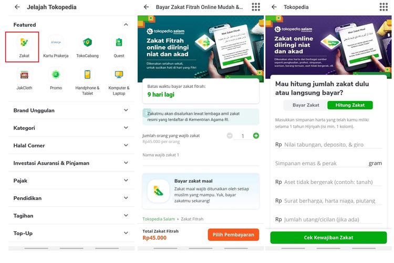394x263 pixels.
Task: Go back from Jelajah Tokopedia
Action: point(17,7)
